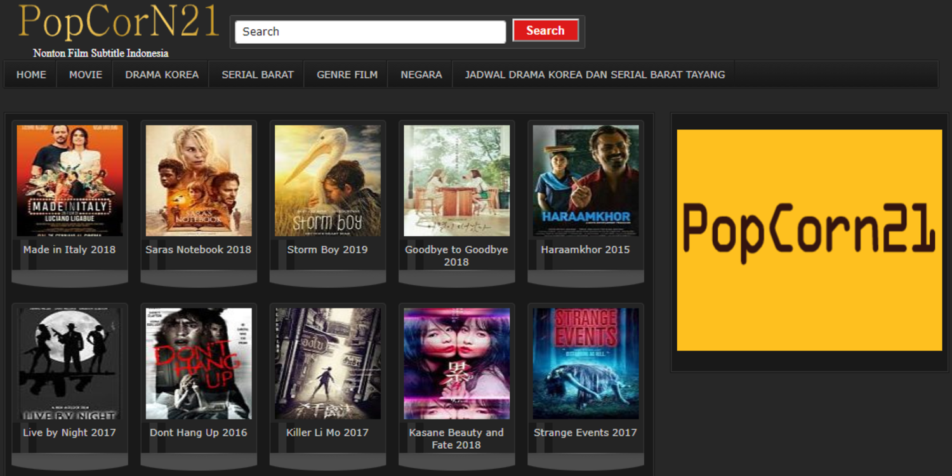This screenshot has width=952, height=476.
Task: Click the PopCorN21 site logo
Action: (x=119, y=21)
